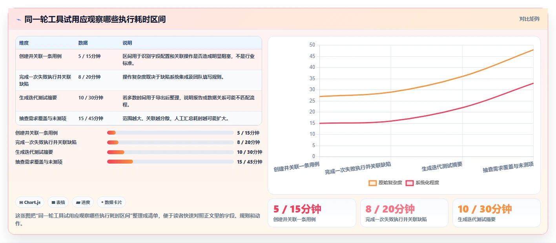The width and height of the screenshot is (556, 243).
Task: Click the chart axis label 抽查需求覆盖与未测项
Action: (x=508, y=167)
